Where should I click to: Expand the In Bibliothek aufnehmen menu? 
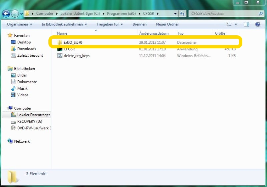pos(64,24)
